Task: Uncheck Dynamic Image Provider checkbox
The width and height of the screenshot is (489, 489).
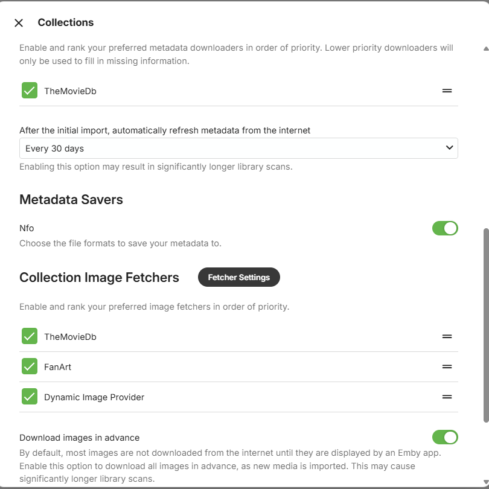Action: [x=30, y=397]
